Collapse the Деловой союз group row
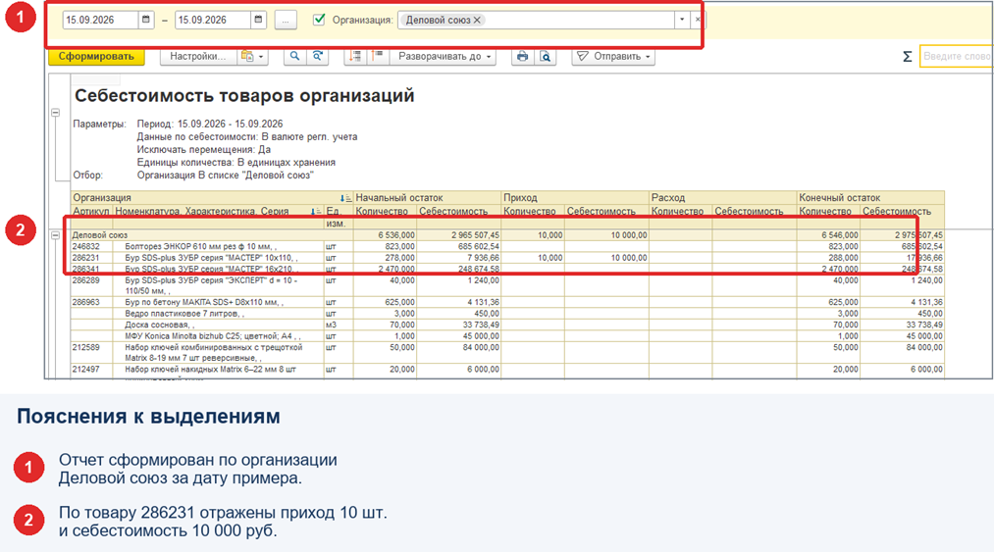Viewport: 994px width, 552px height. pos(55,235)
